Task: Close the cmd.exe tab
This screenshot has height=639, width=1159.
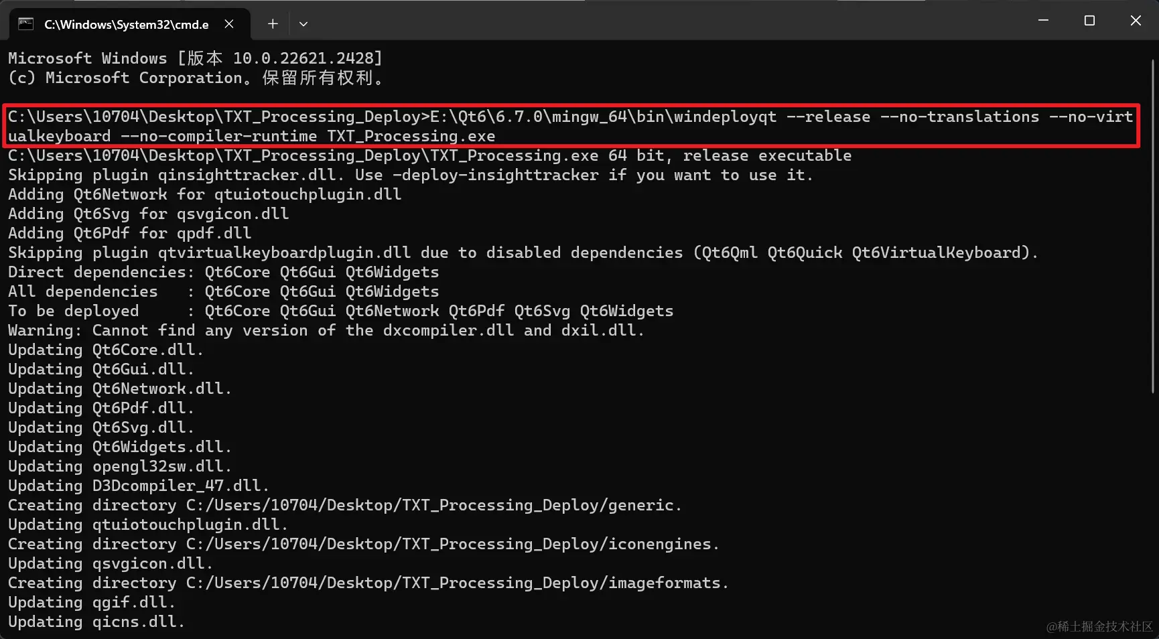Action: (229, 24)
